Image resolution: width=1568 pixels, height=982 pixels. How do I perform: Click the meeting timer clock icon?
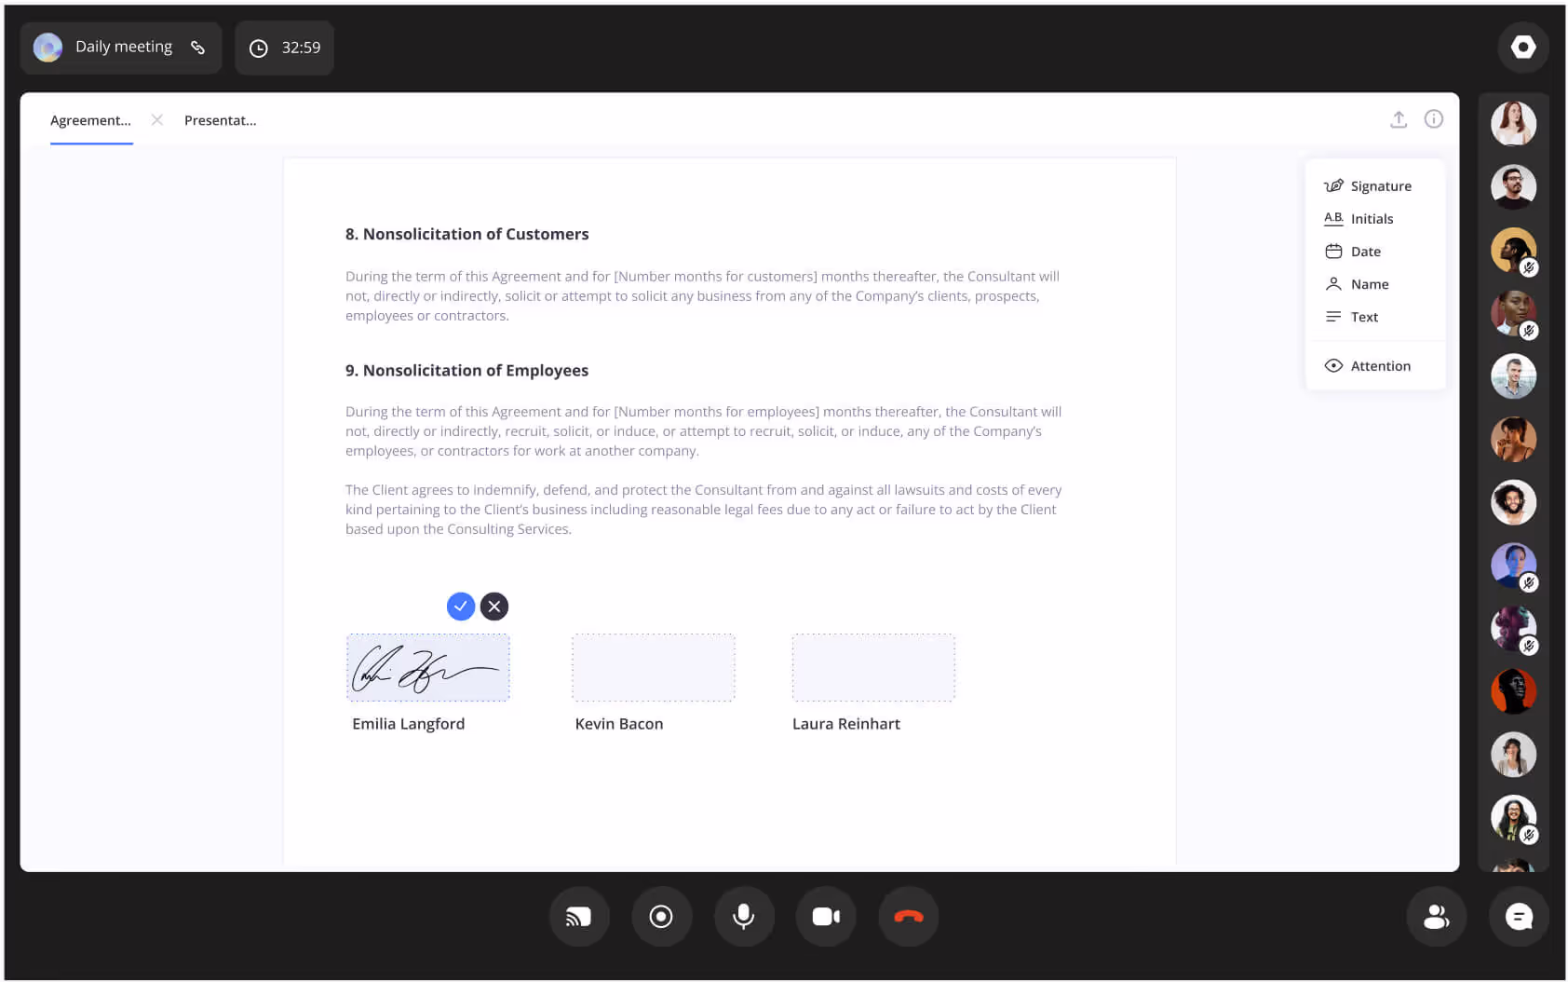259,48
